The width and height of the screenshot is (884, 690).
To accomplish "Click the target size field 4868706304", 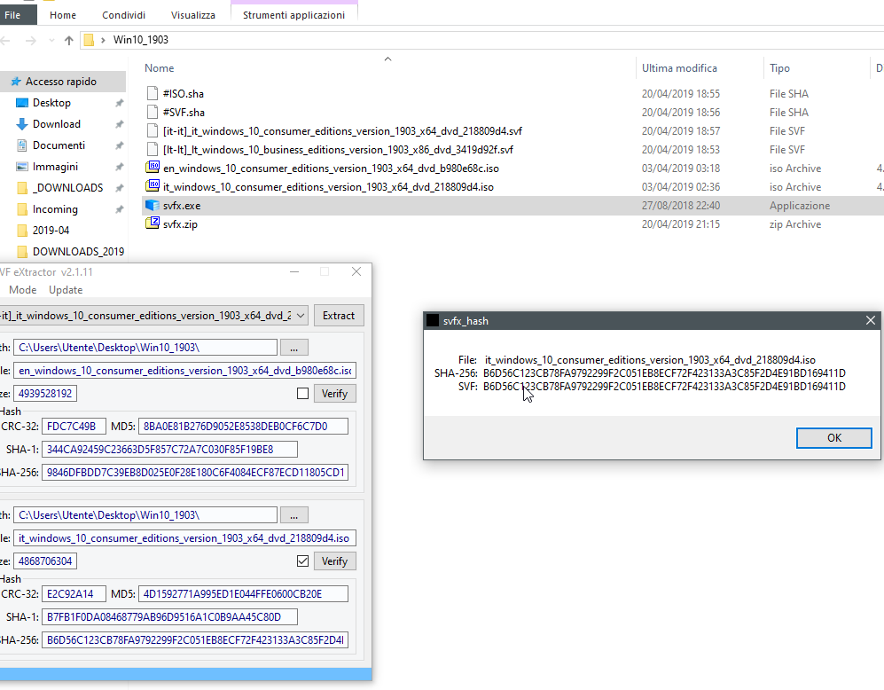I will 45,561.
